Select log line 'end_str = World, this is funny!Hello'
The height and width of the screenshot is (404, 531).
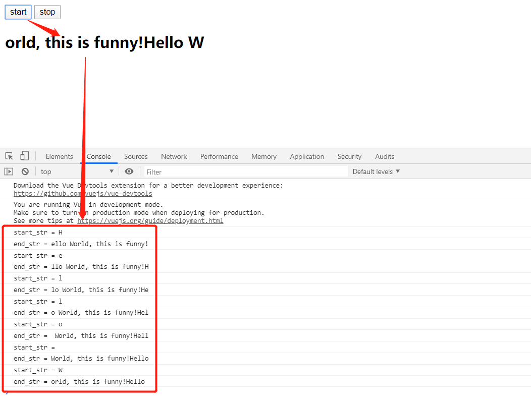click(x=81, y=358)
